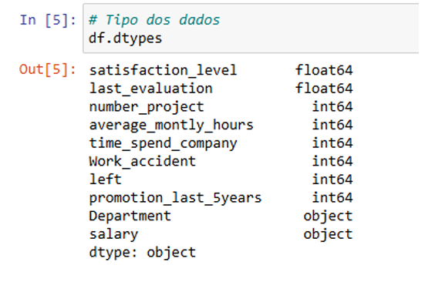Click the Work_accident column name

[143, 161]
